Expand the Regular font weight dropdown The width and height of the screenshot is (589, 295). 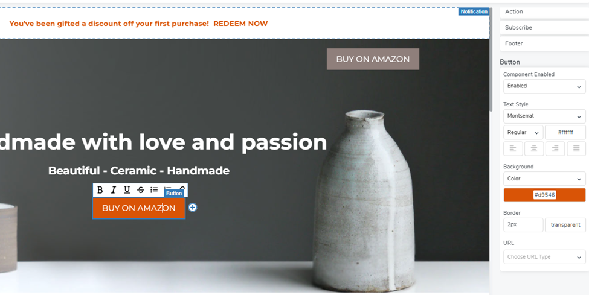(523, 133)
